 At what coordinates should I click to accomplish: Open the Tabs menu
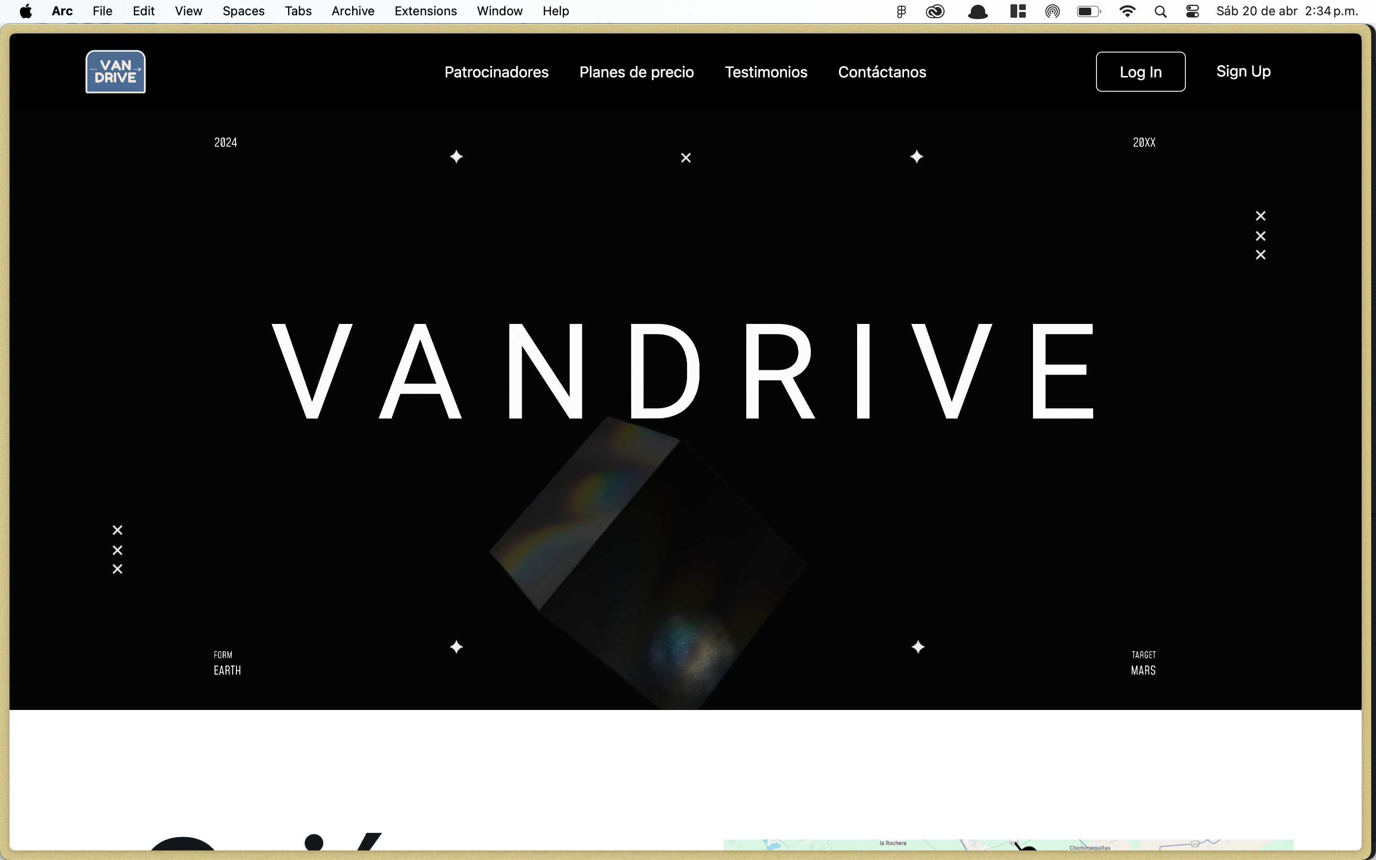(x=298, y=11)
